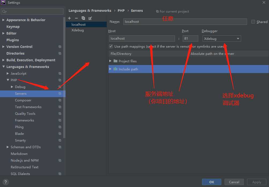
Task: Expand the Project files row
Action: click(x=110, y=61)
